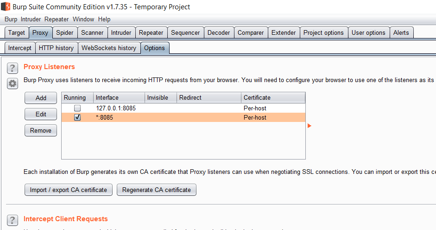Image resolution: width=436 pixels, height=230 pixels.
Task: Switch to the Extender tab
Action: [284, 32]
